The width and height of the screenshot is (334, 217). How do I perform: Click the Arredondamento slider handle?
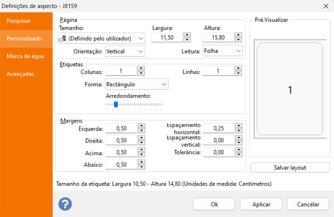pyautogui.click(x=116, y=104)
